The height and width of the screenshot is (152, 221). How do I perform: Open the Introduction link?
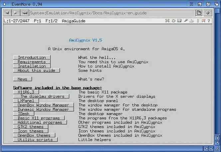[x=32, y=58]
